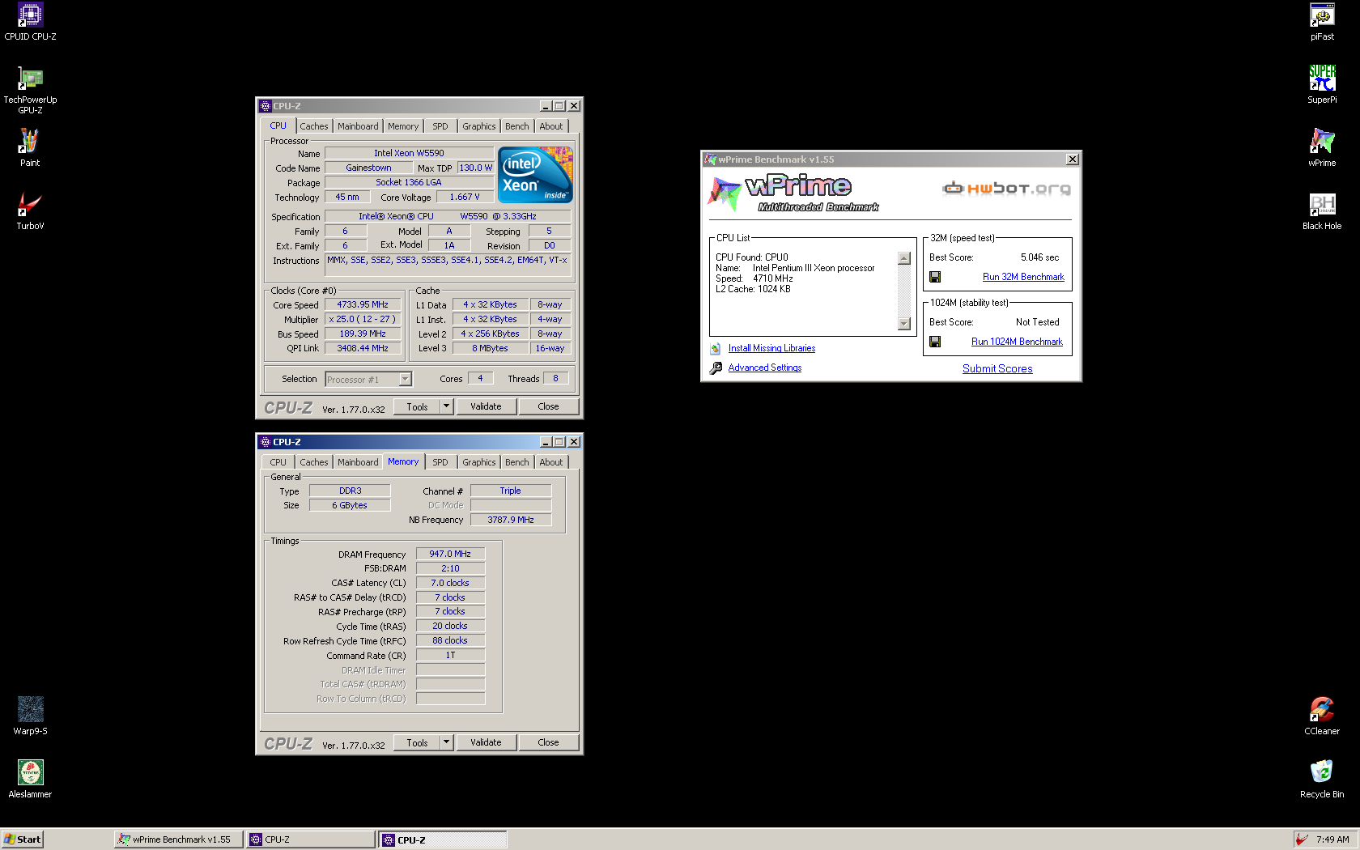Switch to Caches tab in top CPU-Z window
The height and width of the screenshot is (850, 1360).
[314, 126]
